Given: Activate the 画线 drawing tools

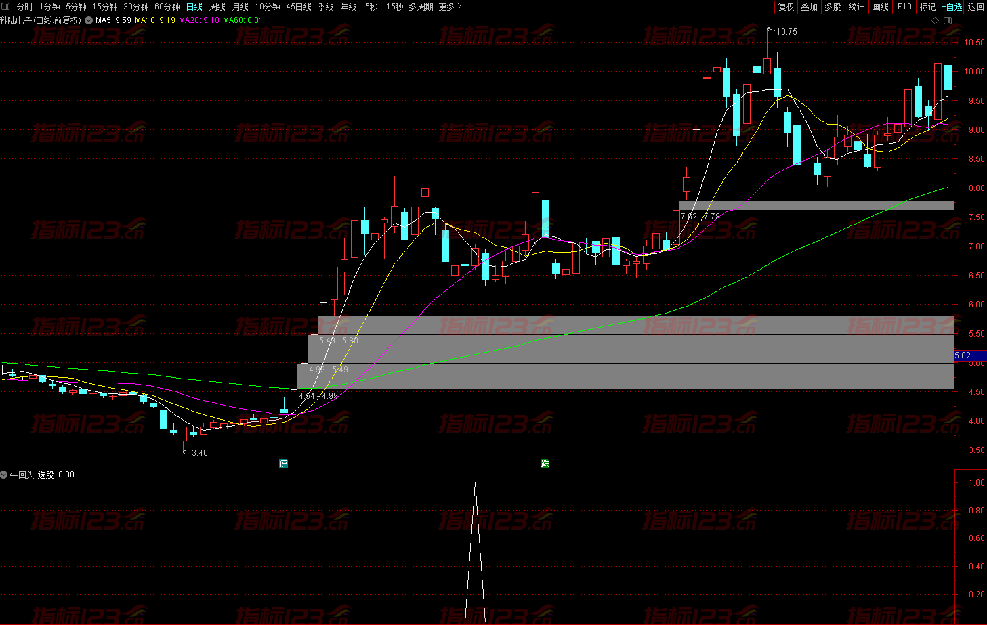Looking at the screenshot, I should pos(880,7).
